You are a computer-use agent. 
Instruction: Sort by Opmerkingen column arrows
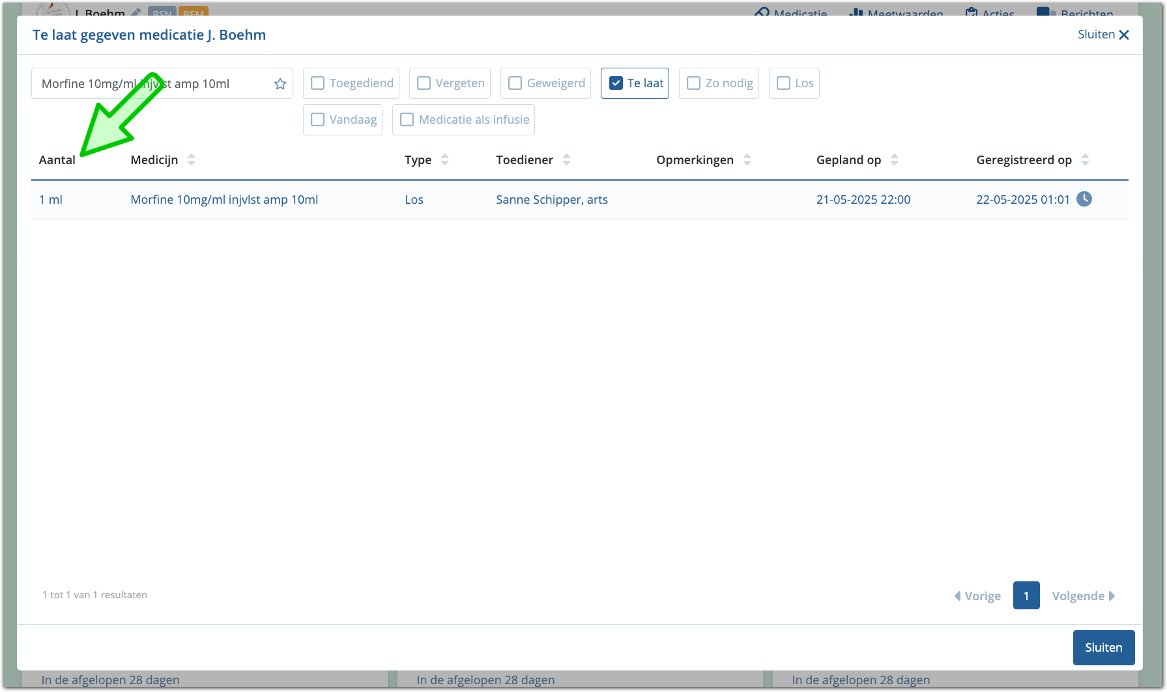point(747,160)
